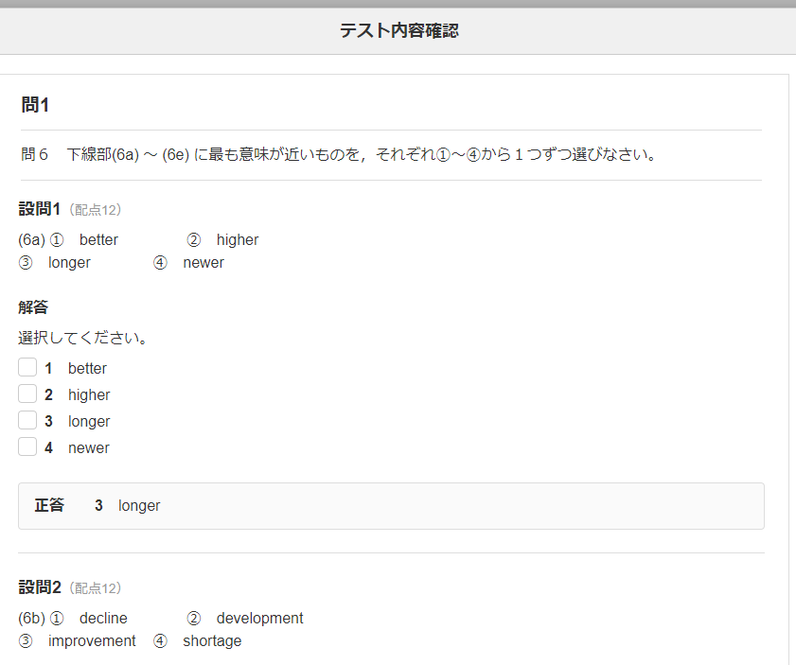Image resolution: width=796 pixels, height=665 pixels.
Task: Click the 配点12 label beside 設問2
Action: coord(97,588)
